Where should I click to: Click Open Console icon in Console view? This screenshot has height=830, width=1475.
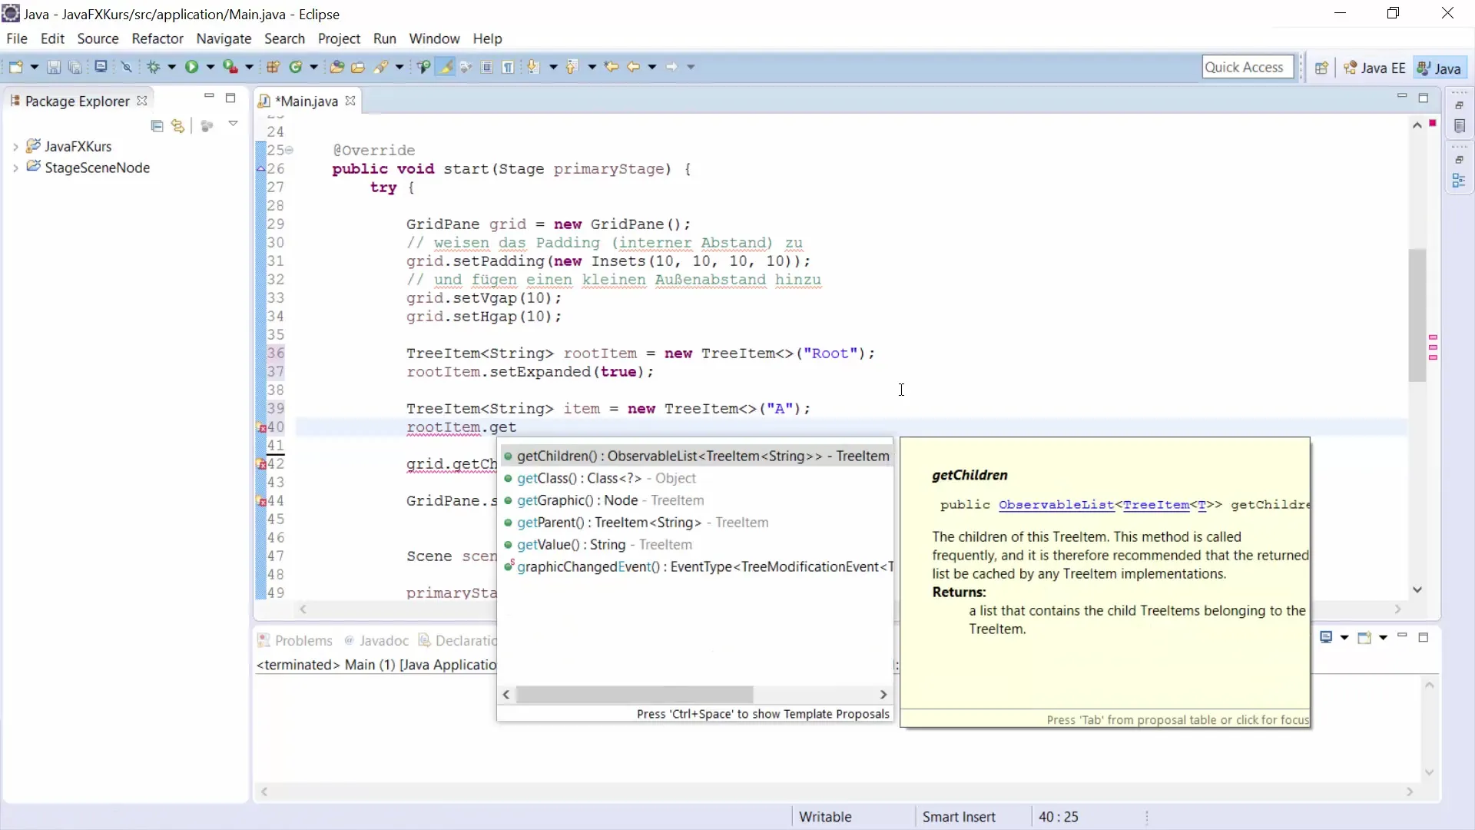click(x=1364, y=637)
